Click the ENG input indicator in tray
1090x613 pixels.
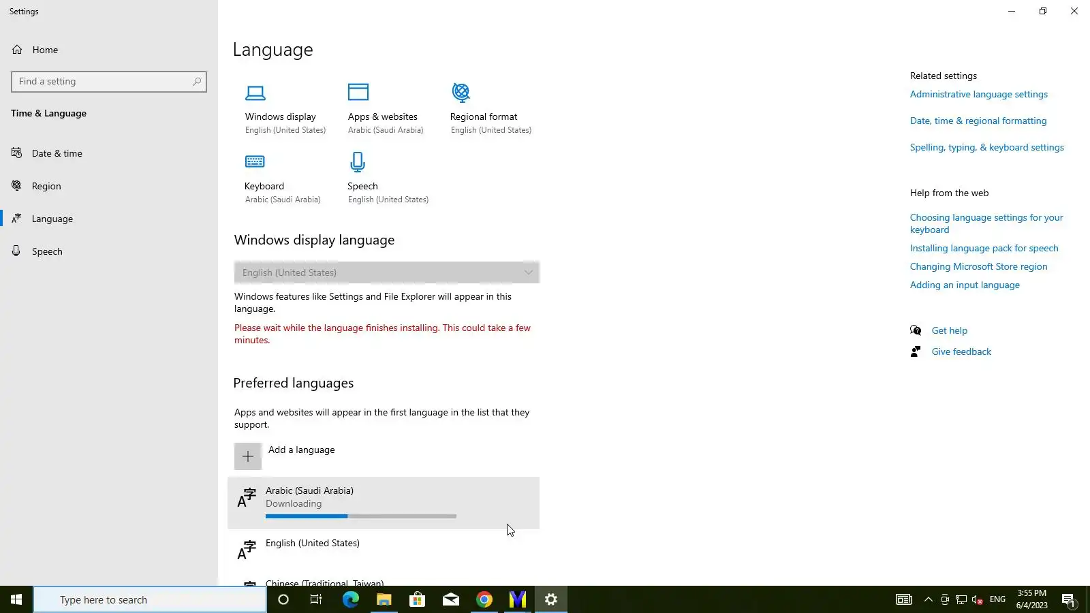point(997,599)
